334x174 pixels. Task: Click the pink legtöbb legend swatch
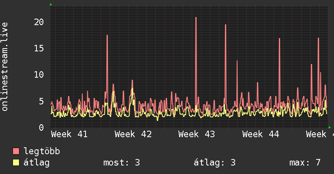[x=16, y=151]
